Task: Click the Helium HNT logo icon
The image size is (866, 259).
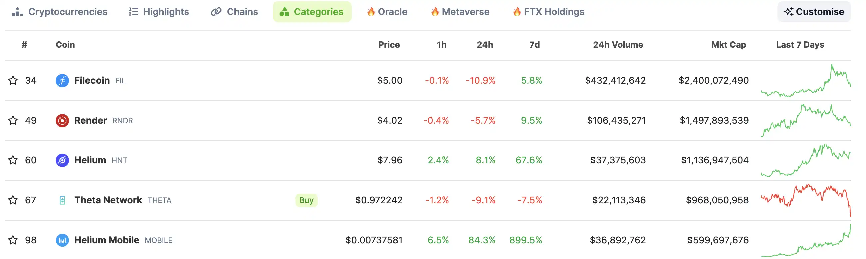Action: pos(62,160)
